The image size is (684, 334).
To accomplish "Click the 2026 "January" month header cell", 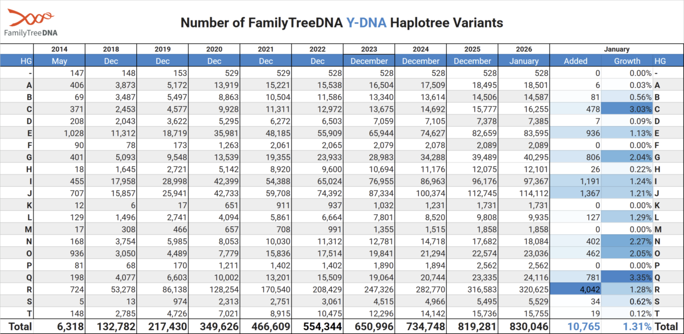I will click(524, 61).
